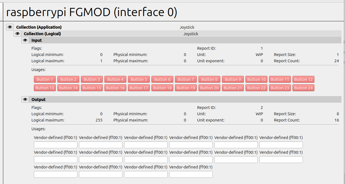Click the last Vendor-defined field in first row
The width and height of the screenshot is (345, 184).
(x=281, y=145)
